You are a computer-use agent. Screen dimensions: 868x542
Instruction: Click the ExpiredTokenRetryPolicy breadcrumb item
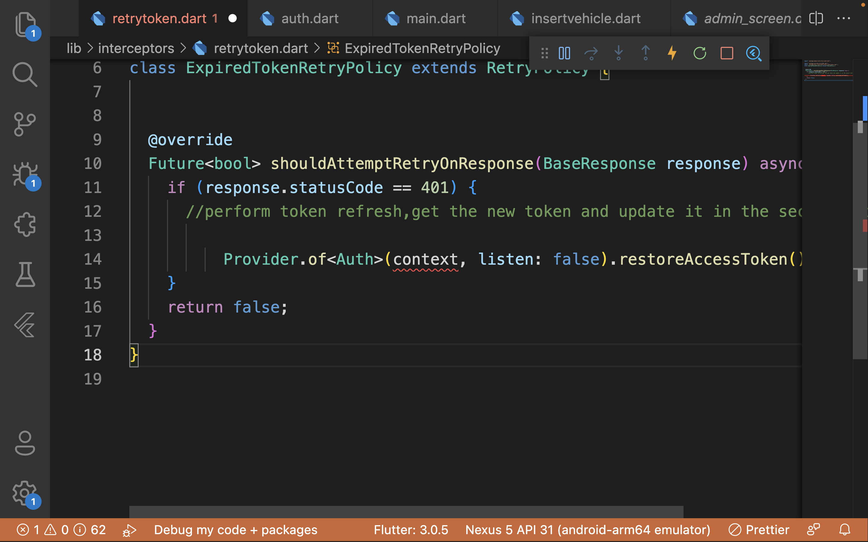point(422,48)
